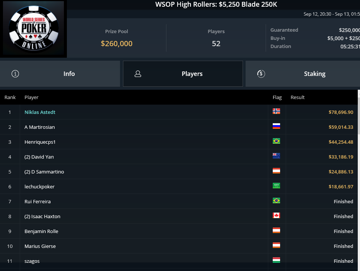The image size is (360, 271).
Task: Click the Canadian flag for Isaac Haxton
Action: pyautogui.click(x=276, y=216)
